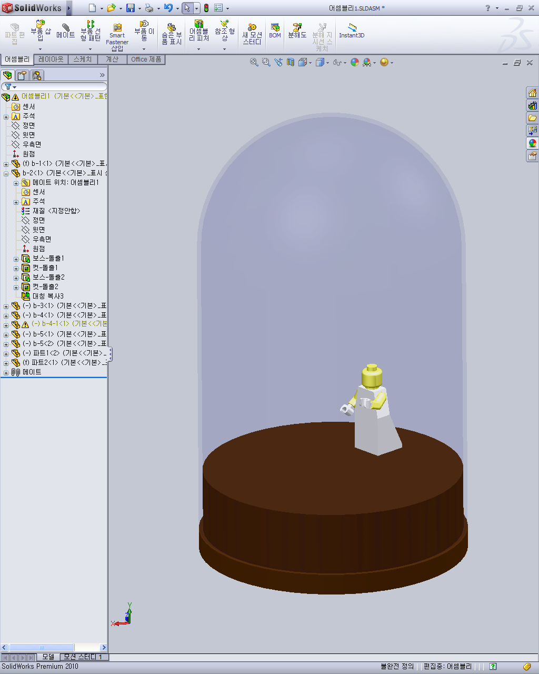Expand the (f) b-1<1> component
Screen dimensions: 539x674
6,164
